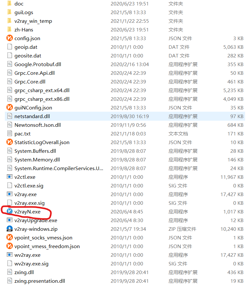Click the v2ray-windows.zip archive icon
248x285 pixels.
(9, 229)
